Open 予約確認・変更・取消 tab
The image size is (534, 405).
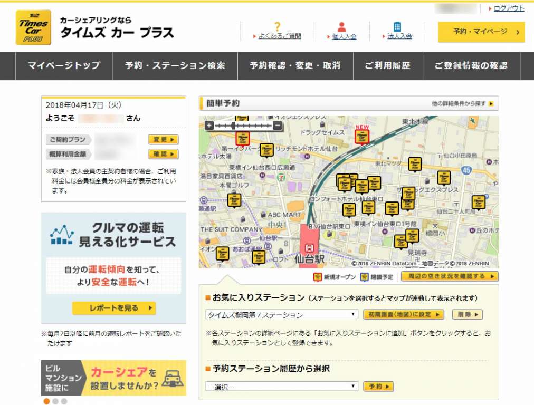295,66
